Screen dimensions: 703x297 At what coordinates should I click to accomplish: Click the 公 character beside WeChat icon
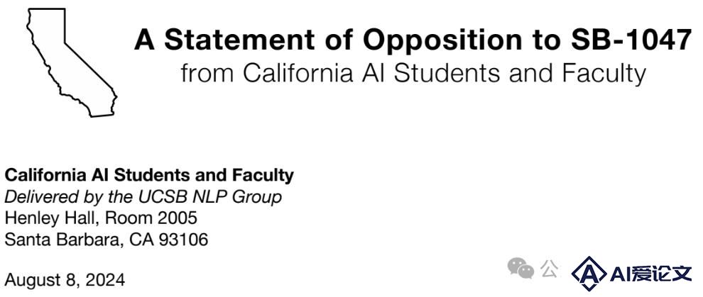(550, 269)
